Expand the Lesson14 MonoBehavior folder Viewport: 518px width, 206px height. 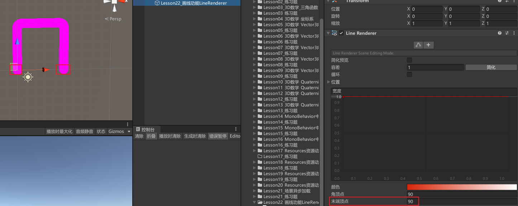coord(255,116)
